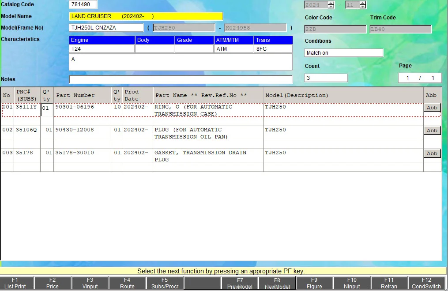Click the GASKET, TRANSMISSION DRAIN PLUG name
448x291 pixels.
click(200, 156)
